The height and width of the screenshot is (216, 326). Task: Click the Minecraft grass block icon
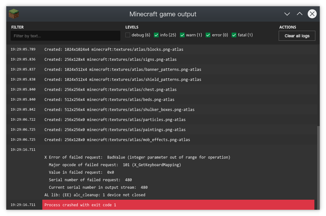point(14,14)
